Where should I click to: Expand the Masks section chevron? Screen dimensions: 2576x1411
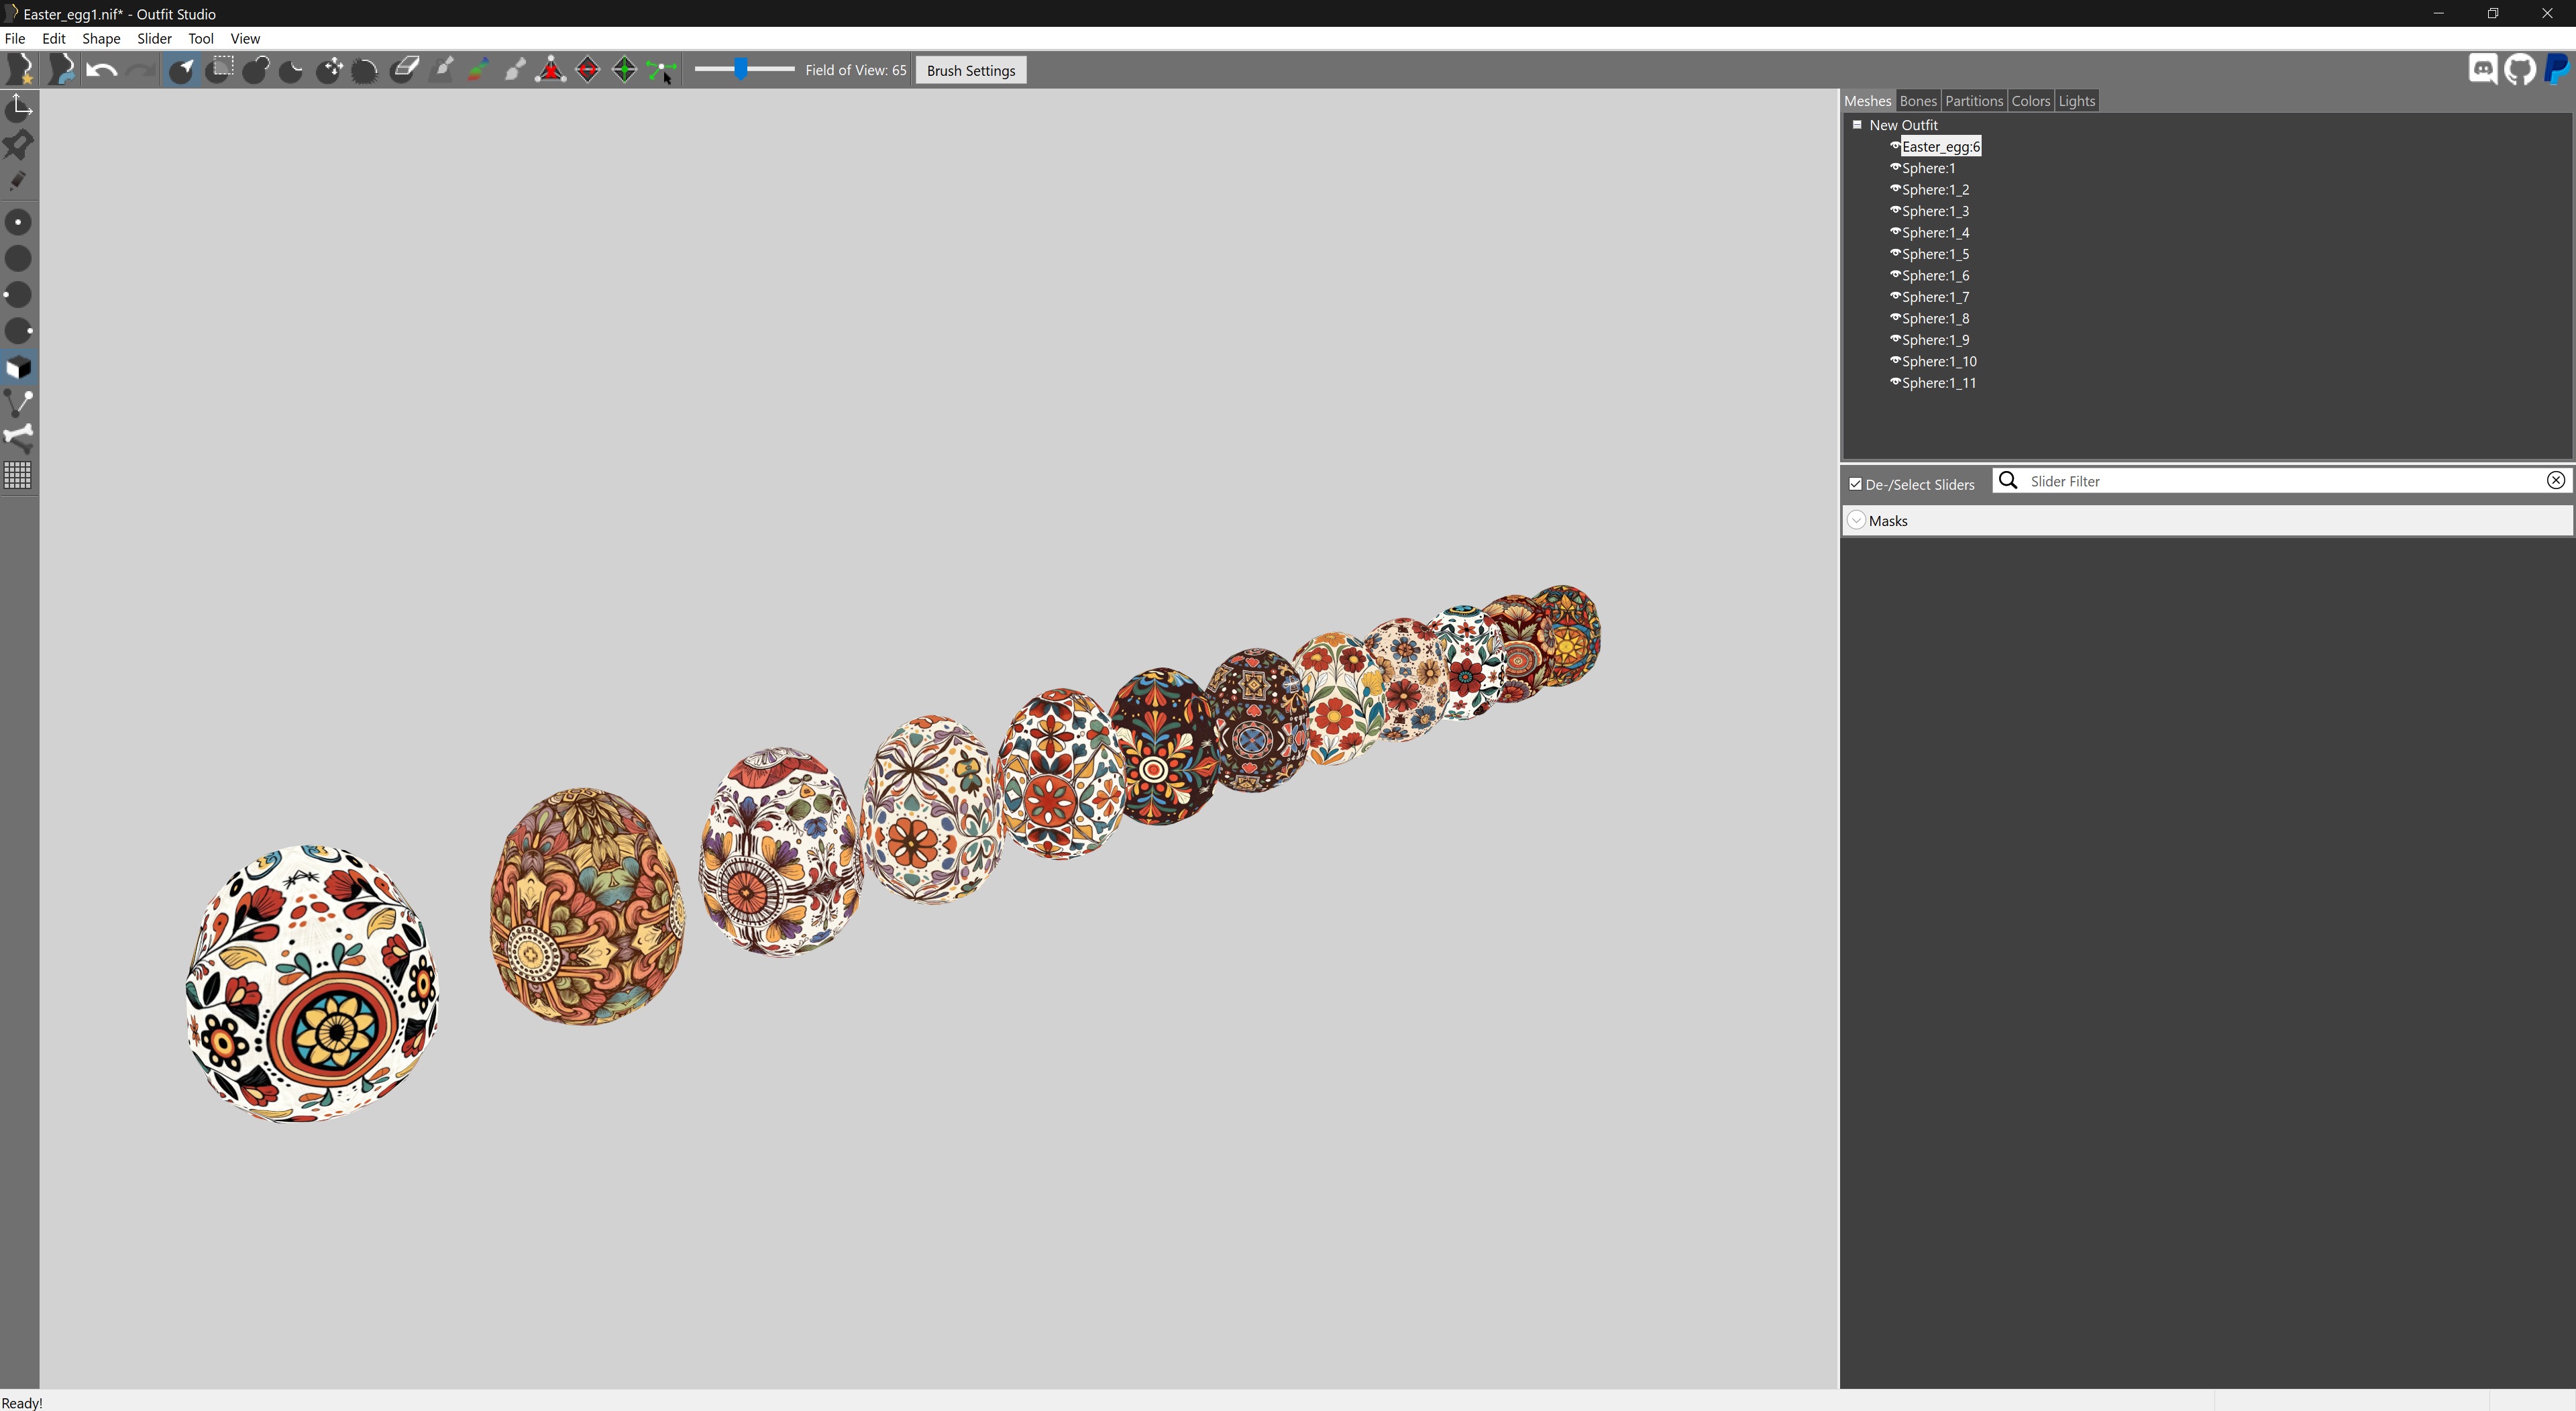(1857, 521)
